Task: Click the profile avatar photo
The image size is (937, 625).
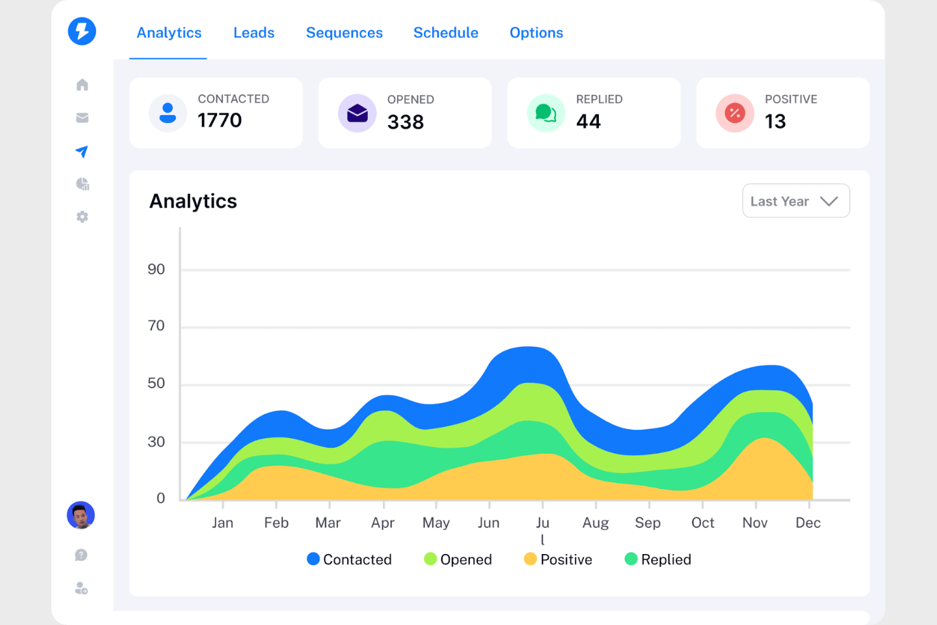Action: coord(80,515)
